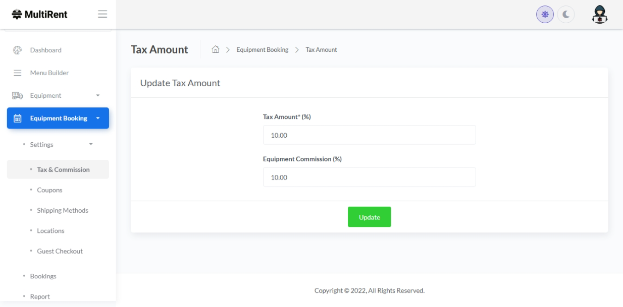Collapse the Equipment Booking menu
623x307 pixels.
click(98, 118)
